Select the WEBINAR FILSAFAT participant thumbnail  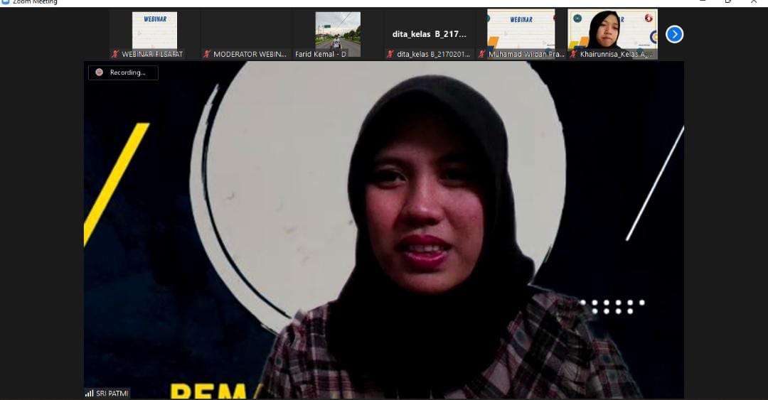click(x=155, y=34)
